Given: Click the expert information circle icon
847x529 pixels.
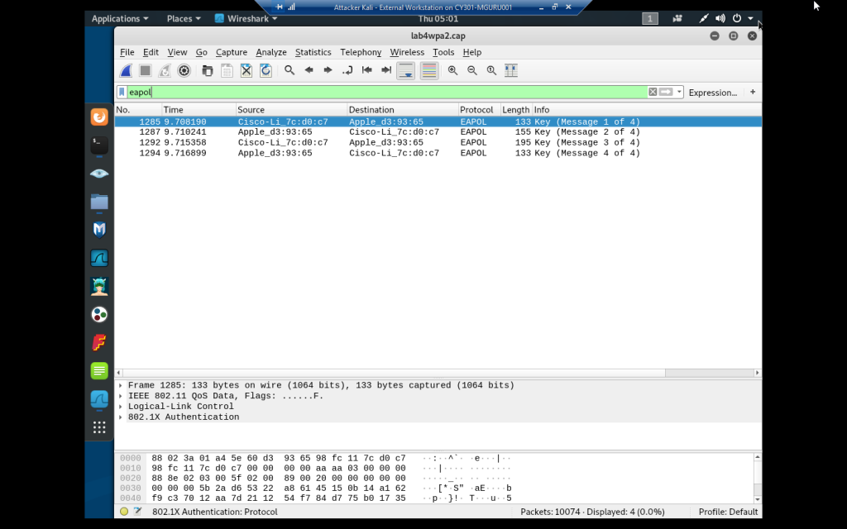Looking at the screenshot, I should [x=124, y=512].
